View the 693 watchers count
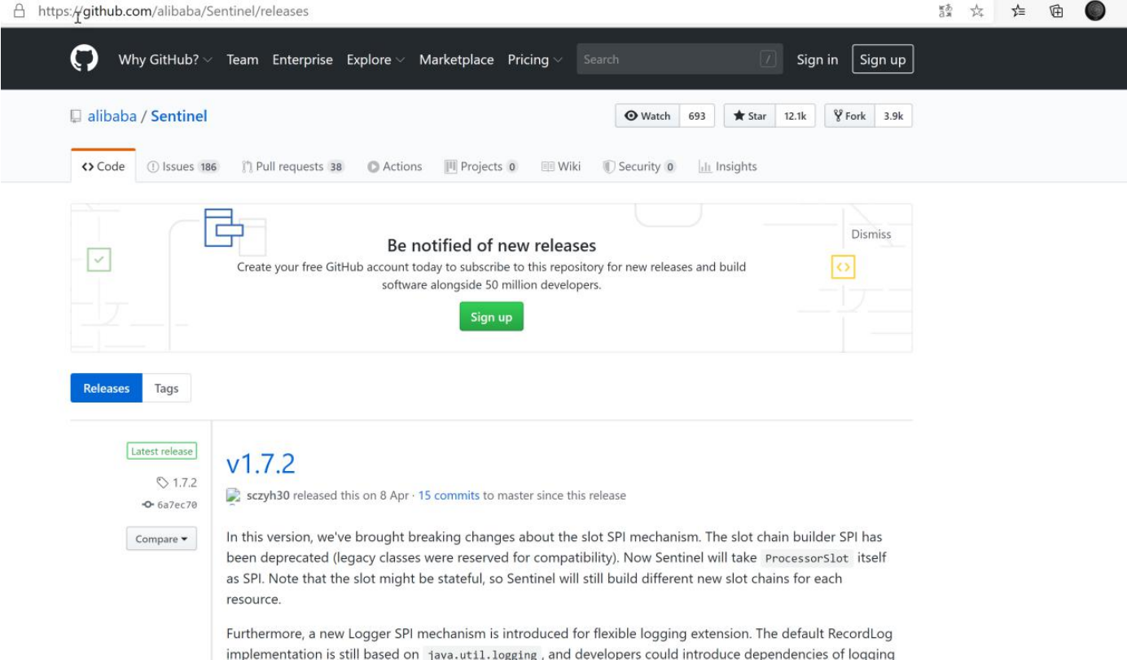The width and height of the screenshot is (1127, 660). pyautogui.click(x=697, y=116)
